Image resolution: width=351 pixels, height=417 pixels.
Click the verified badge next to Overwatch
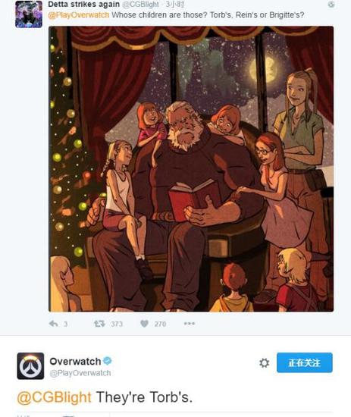coord(108,361)
